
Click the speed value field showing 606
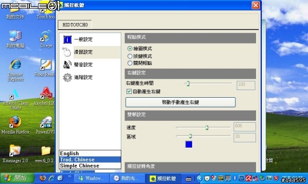(244, 126)
